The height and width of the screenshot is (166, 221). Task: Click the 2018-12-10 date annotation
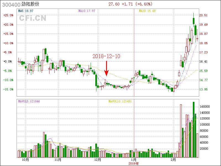(106, 56)
